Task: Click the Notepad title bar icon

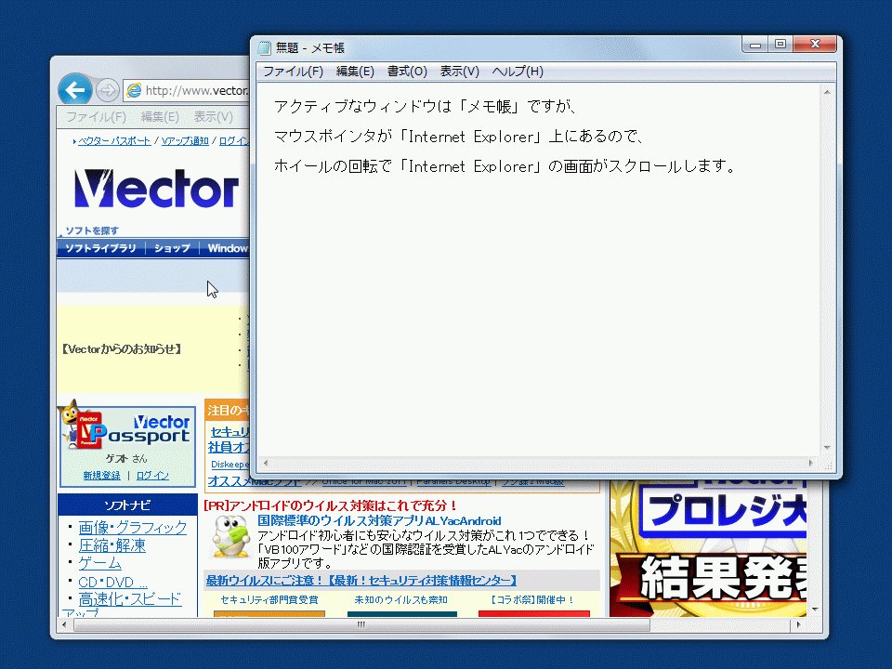Action: click(x=264, y=47)
